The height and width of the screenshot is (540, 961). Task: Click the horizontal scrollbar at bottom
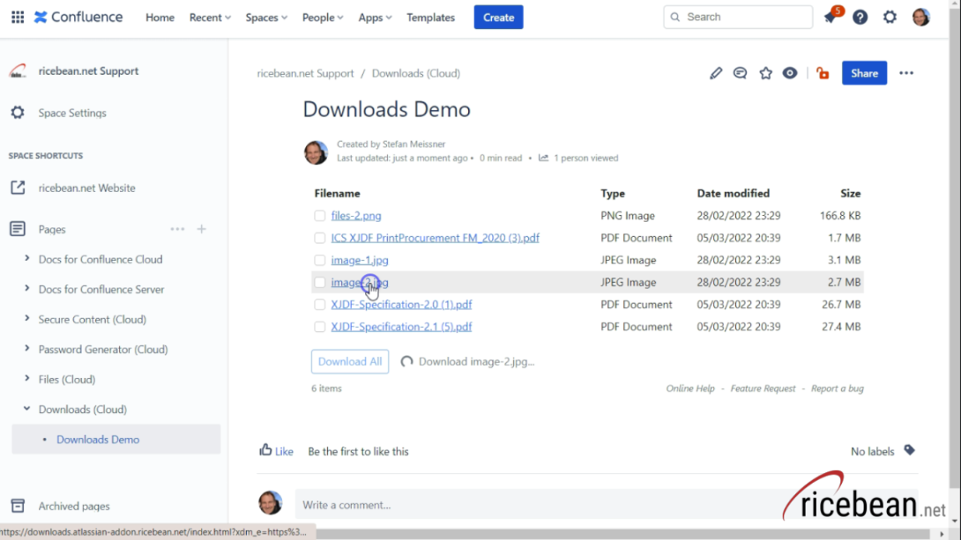622,535
